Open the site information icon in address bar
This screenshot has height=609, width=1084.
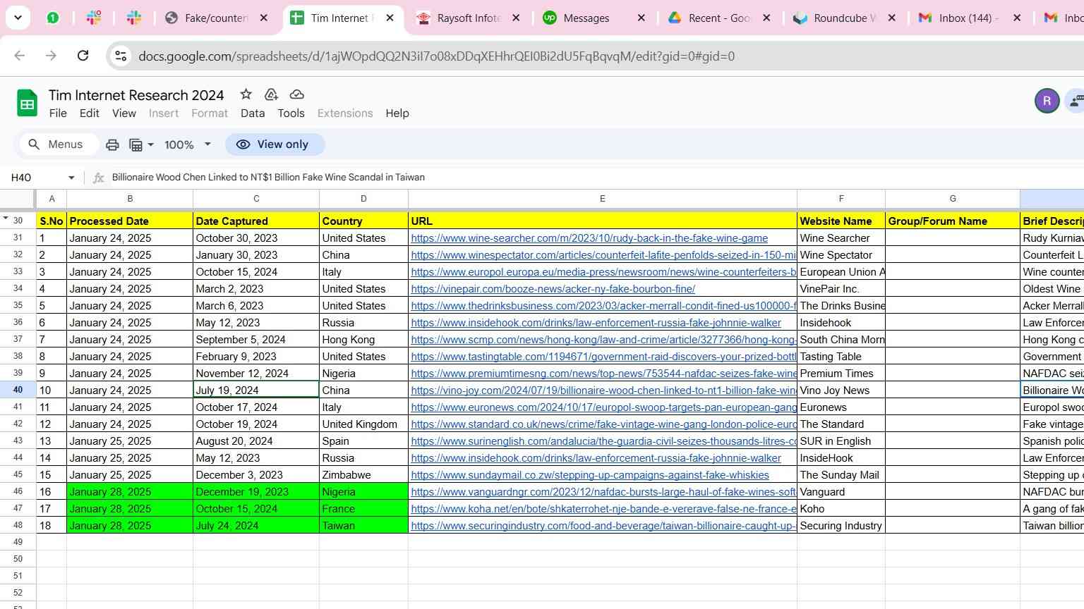click(x=121, y=56)
